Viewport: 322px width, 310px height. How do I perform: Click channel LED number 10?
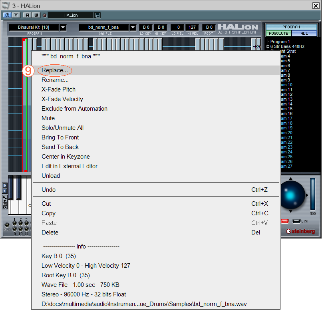(20, 229)
